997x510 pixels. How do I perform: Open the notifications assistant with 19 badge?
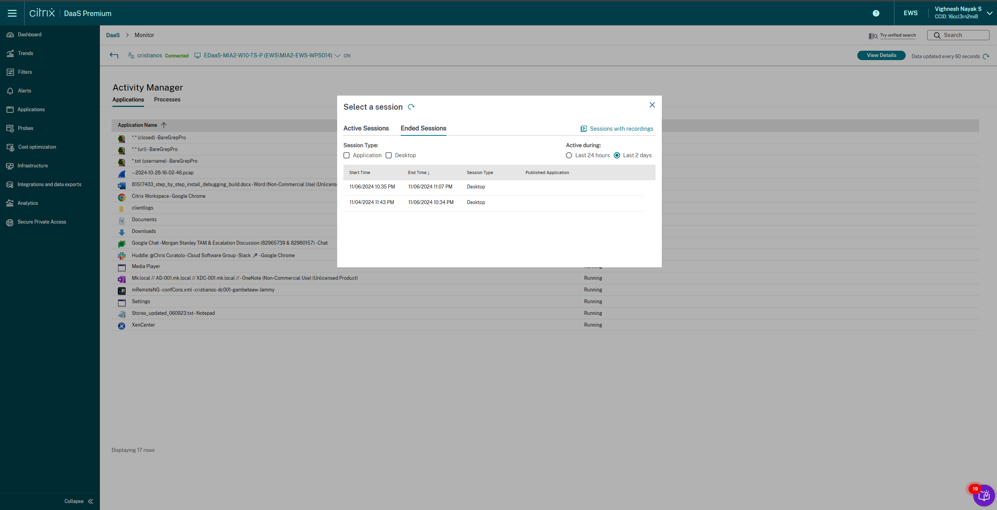983,496
